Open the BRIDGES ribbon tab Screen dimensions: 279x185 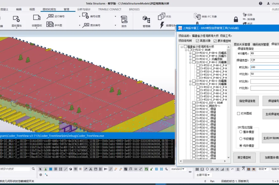(x=134, y=10)
